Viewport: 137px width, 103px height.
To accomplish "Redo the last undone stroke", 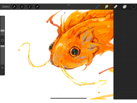I will [3, 72].
